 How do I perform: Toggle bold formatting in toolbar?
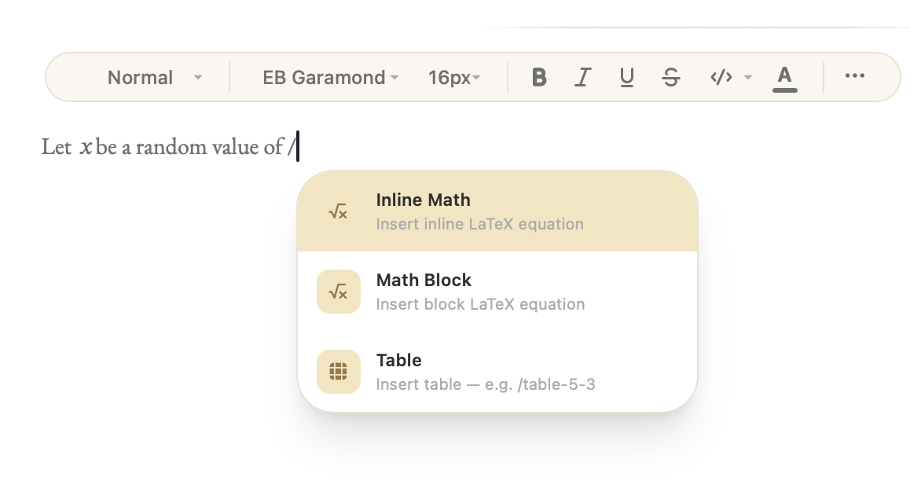[539, 77]
